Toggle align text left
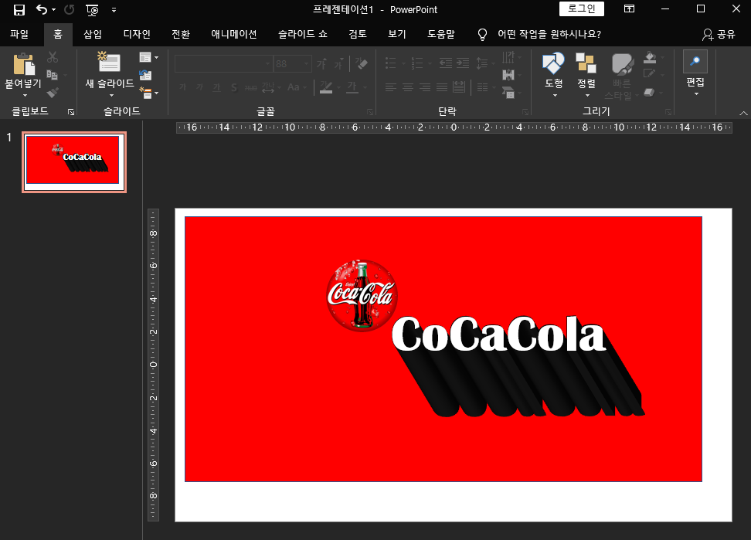The image size is (751, 540). tap(391, 87)
